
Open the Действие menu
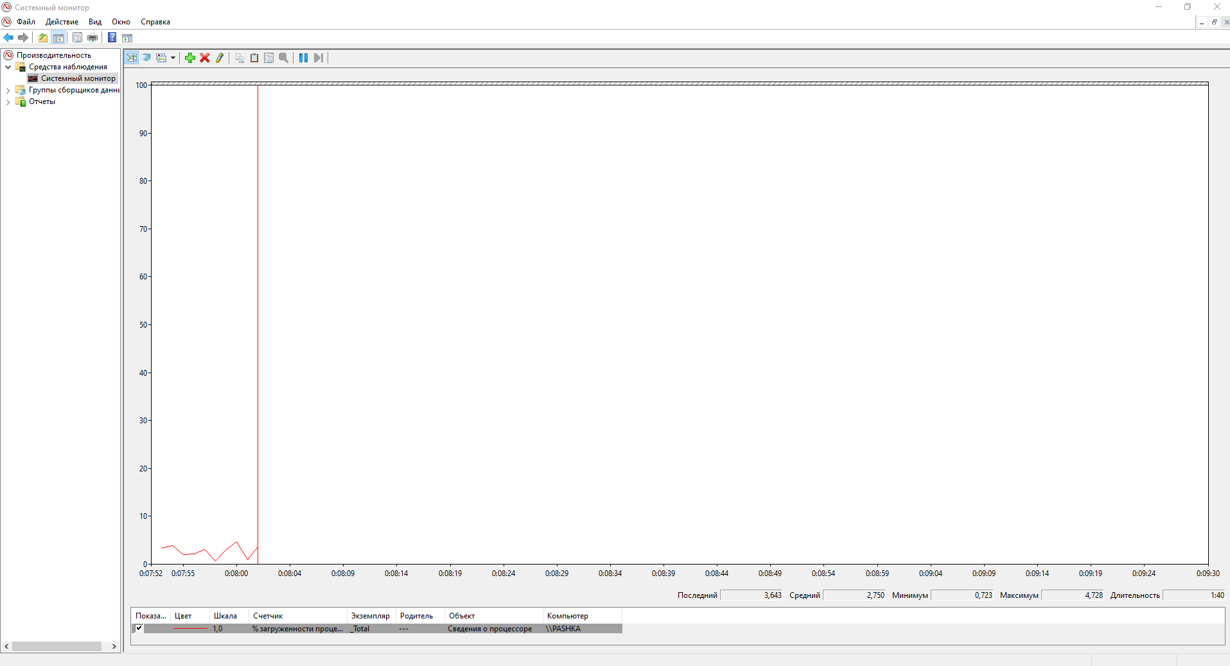point(62,22)
